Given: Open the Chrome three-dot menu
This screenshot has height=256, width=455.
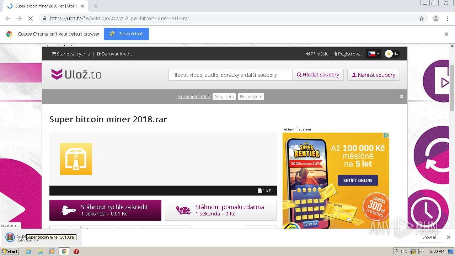Looking at the screenshot, I should [x=447, y=18].
